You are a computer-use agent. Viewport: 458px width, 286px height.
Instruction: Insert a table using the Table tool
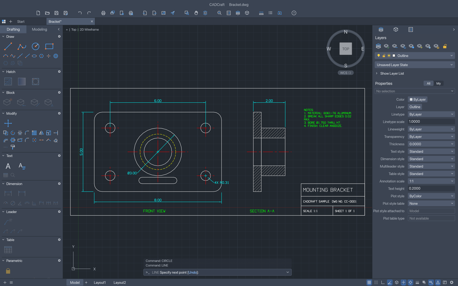tap(8, 250)
